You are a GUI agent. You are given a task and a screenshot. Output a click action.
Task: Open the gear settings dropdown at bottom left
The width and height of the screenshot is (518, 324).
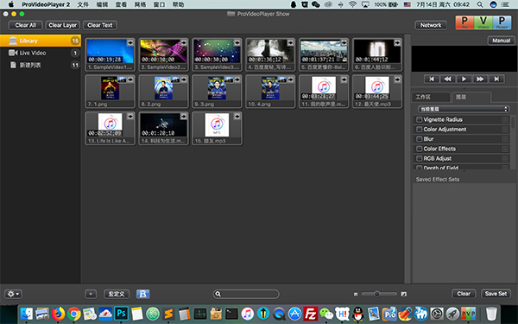coord(13,294)
